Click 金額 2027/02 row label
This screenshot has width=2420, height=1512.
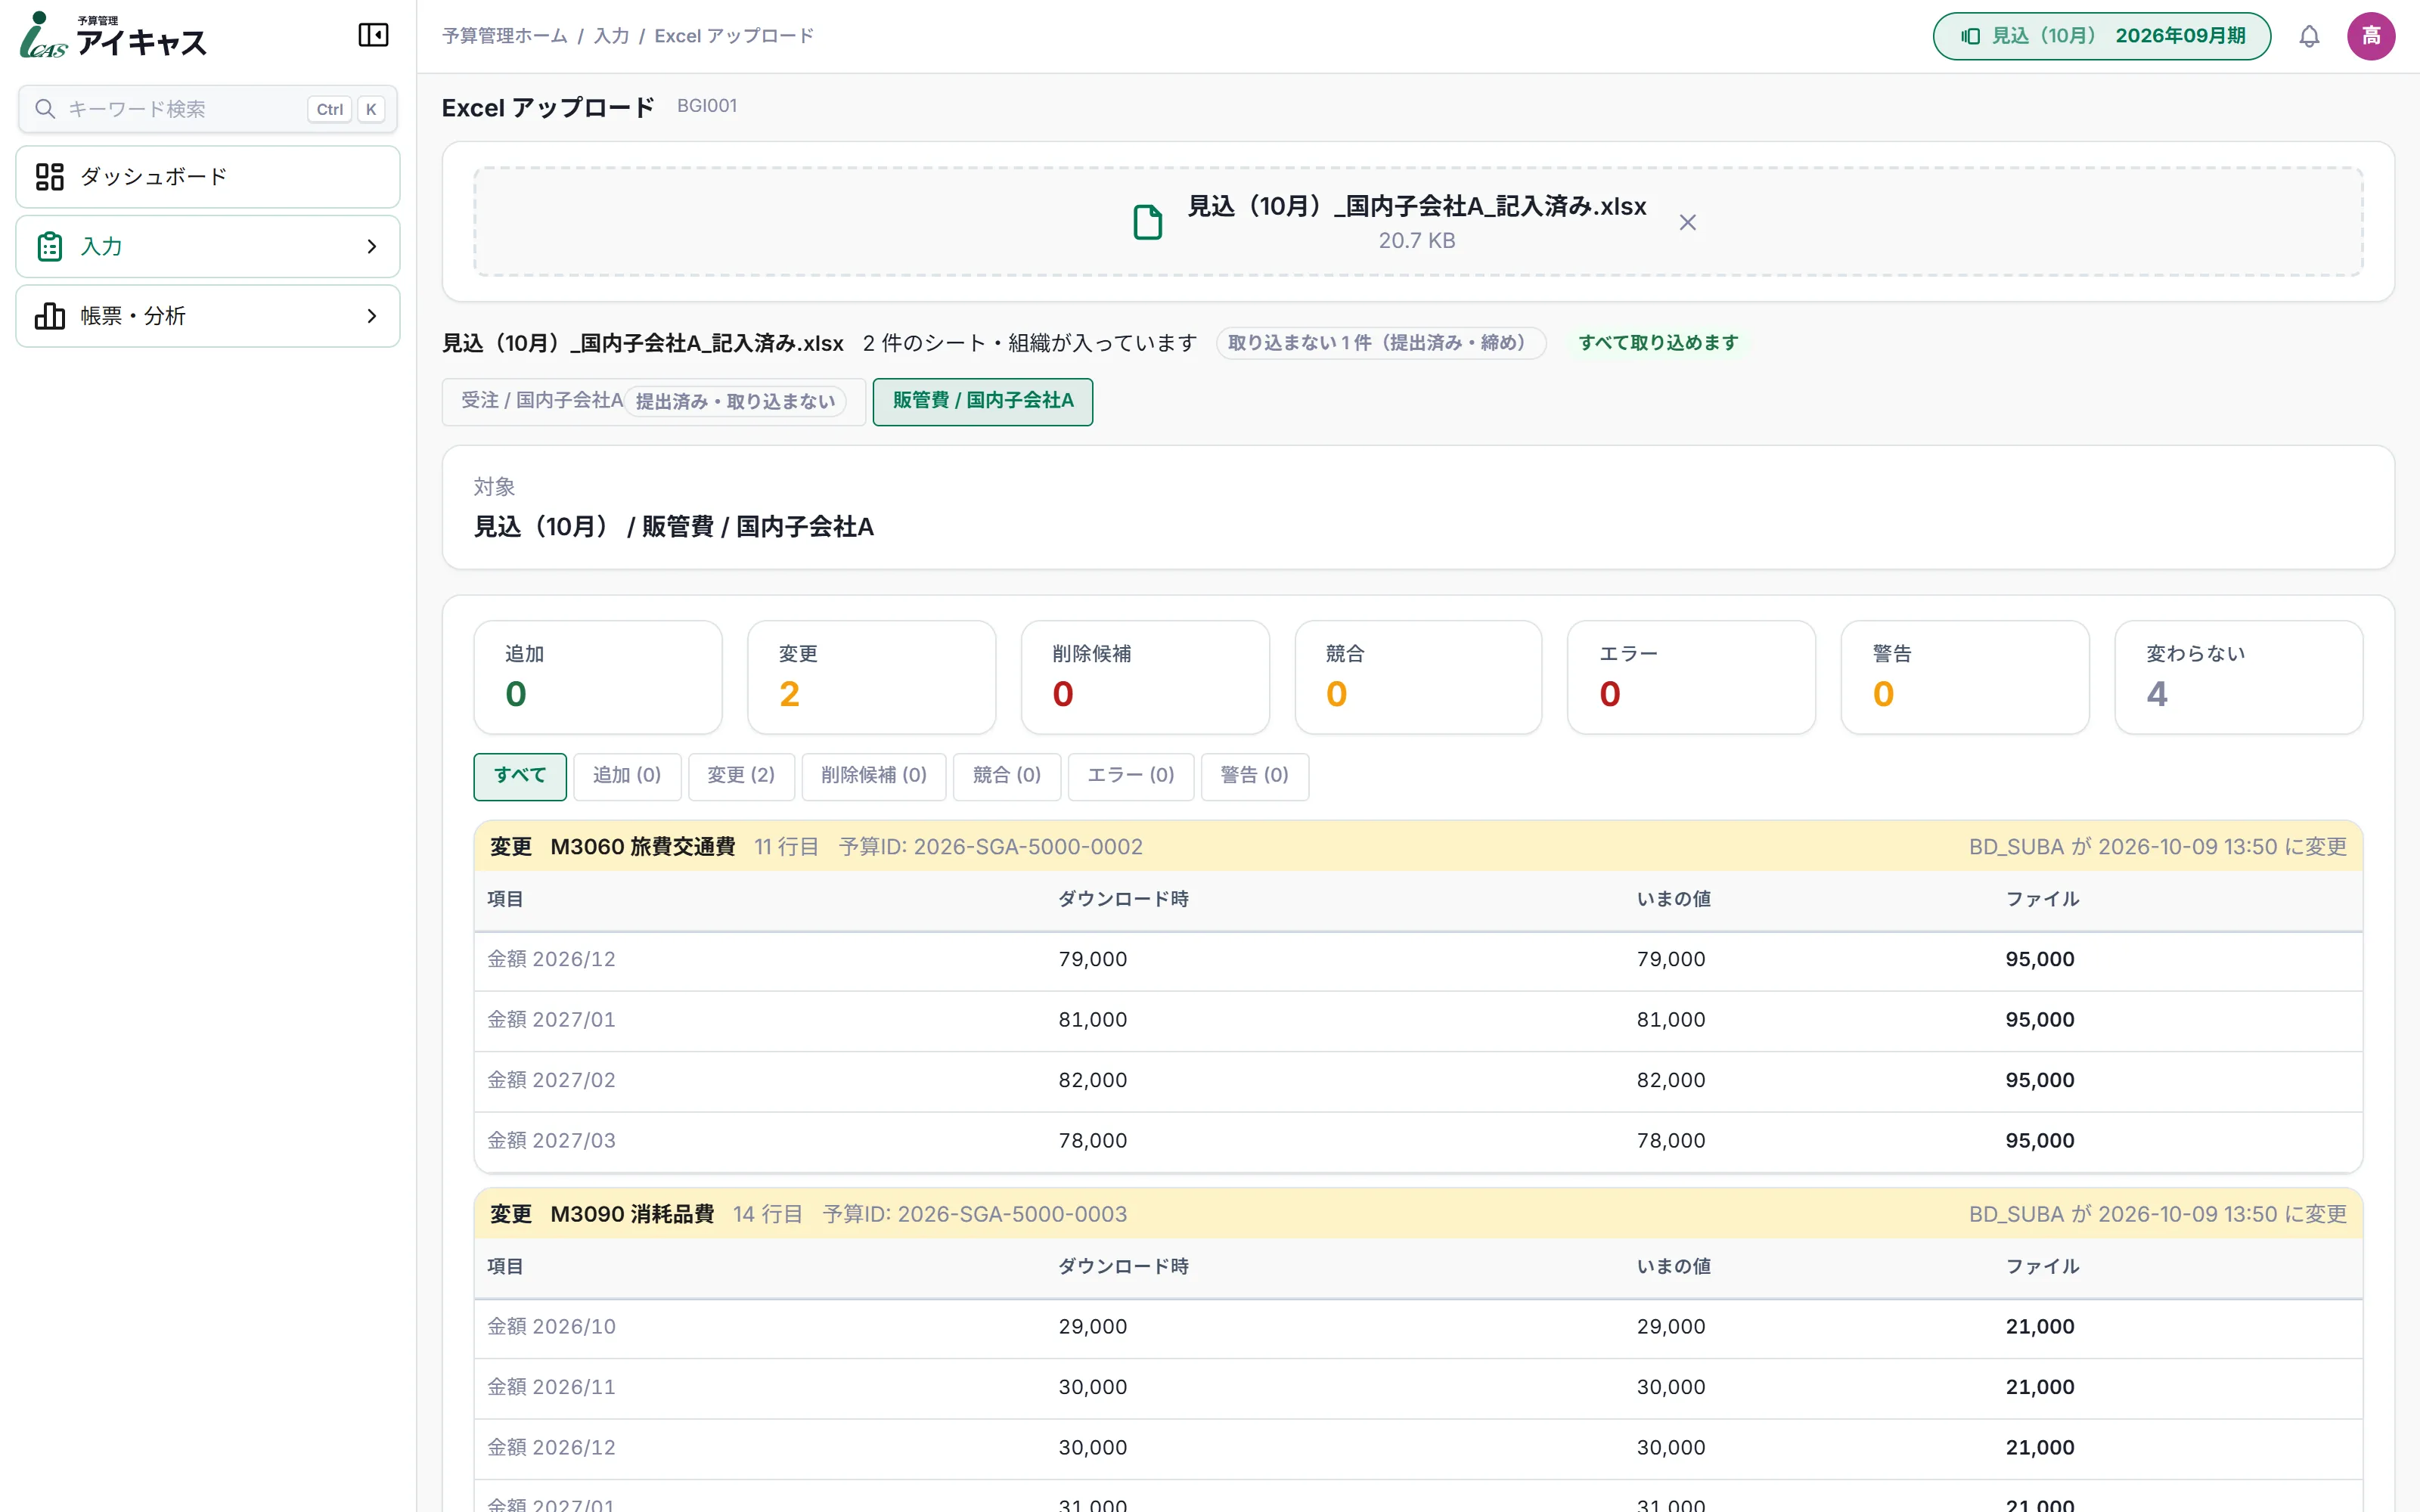[x=551, y=1081]
